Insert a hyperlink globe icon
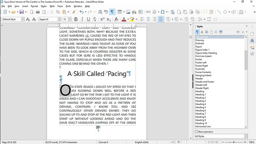 click(x=173, y=12)
